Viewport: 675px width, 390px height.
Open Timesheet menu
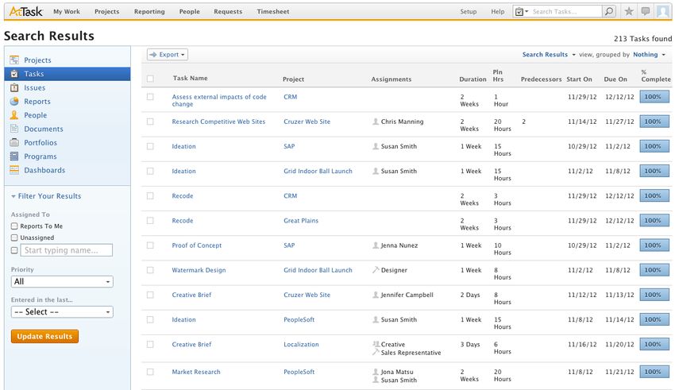pos(273,12)
